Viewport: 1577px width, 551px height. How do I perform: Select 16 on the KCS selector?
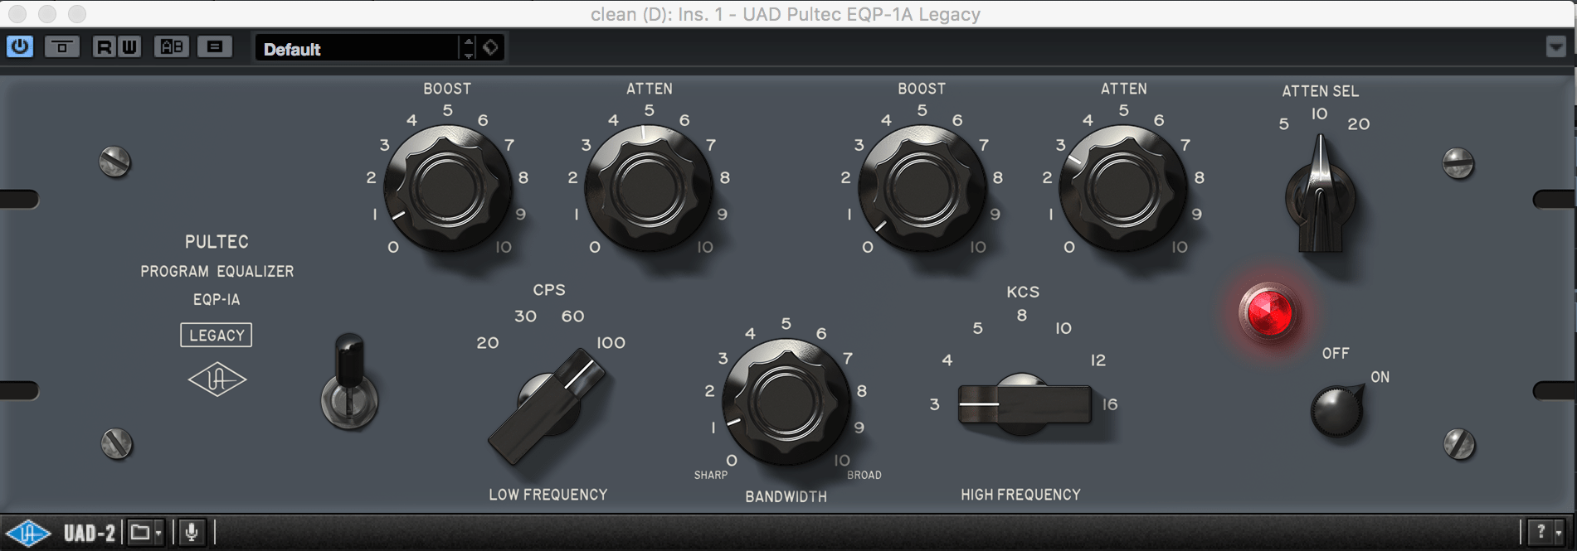[1110, 404]
